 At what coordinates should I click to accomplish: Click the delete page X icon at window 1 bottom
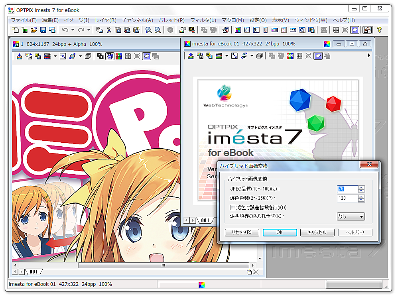point(256,272)
